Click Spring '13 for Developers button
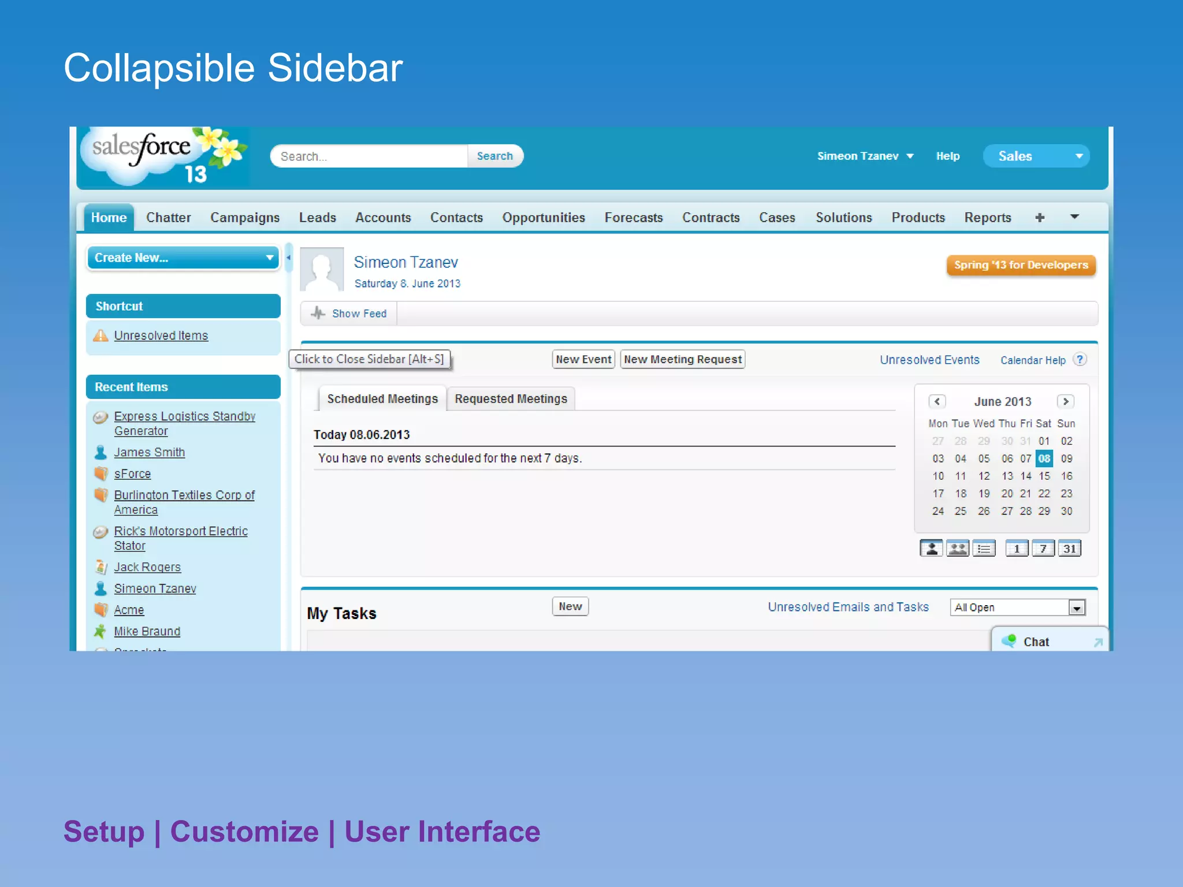The width and height of the screenshot is (1183, 887). [1021, 265]
